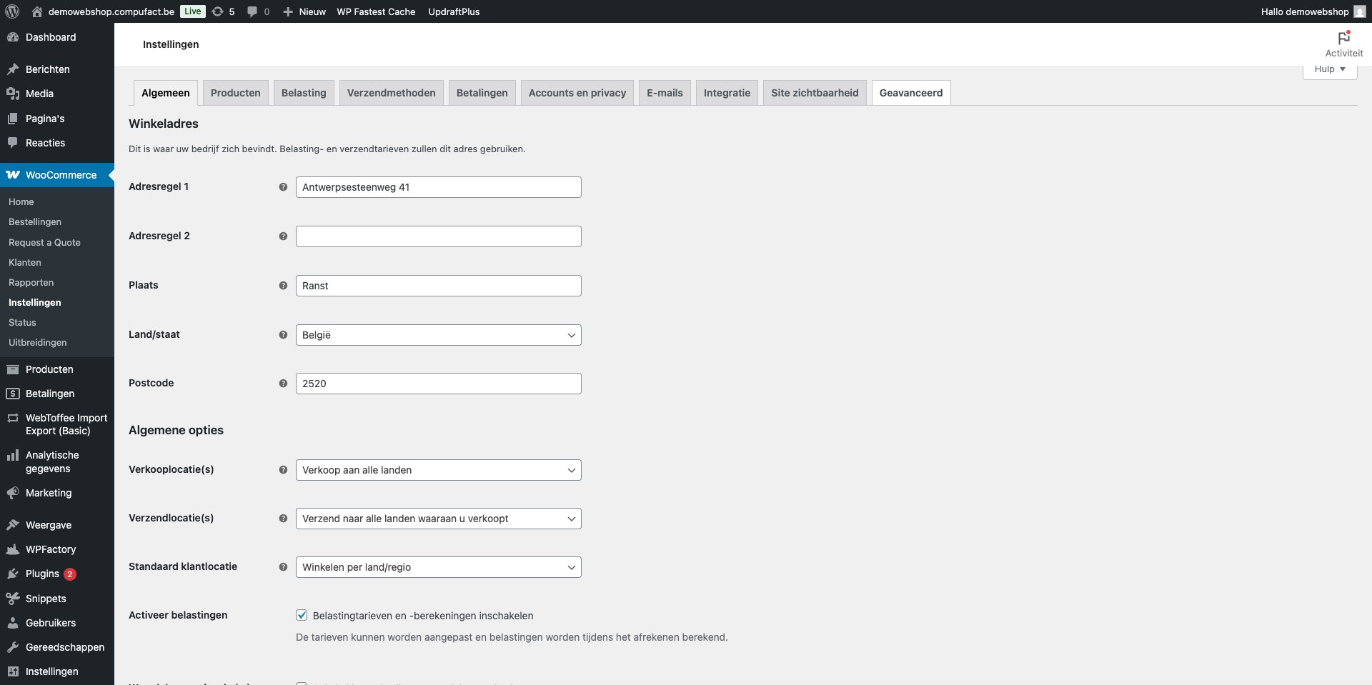Switch to the Betalingen settings tab
The width and height of the screenshot is (1372, 685).
(482, 93)
